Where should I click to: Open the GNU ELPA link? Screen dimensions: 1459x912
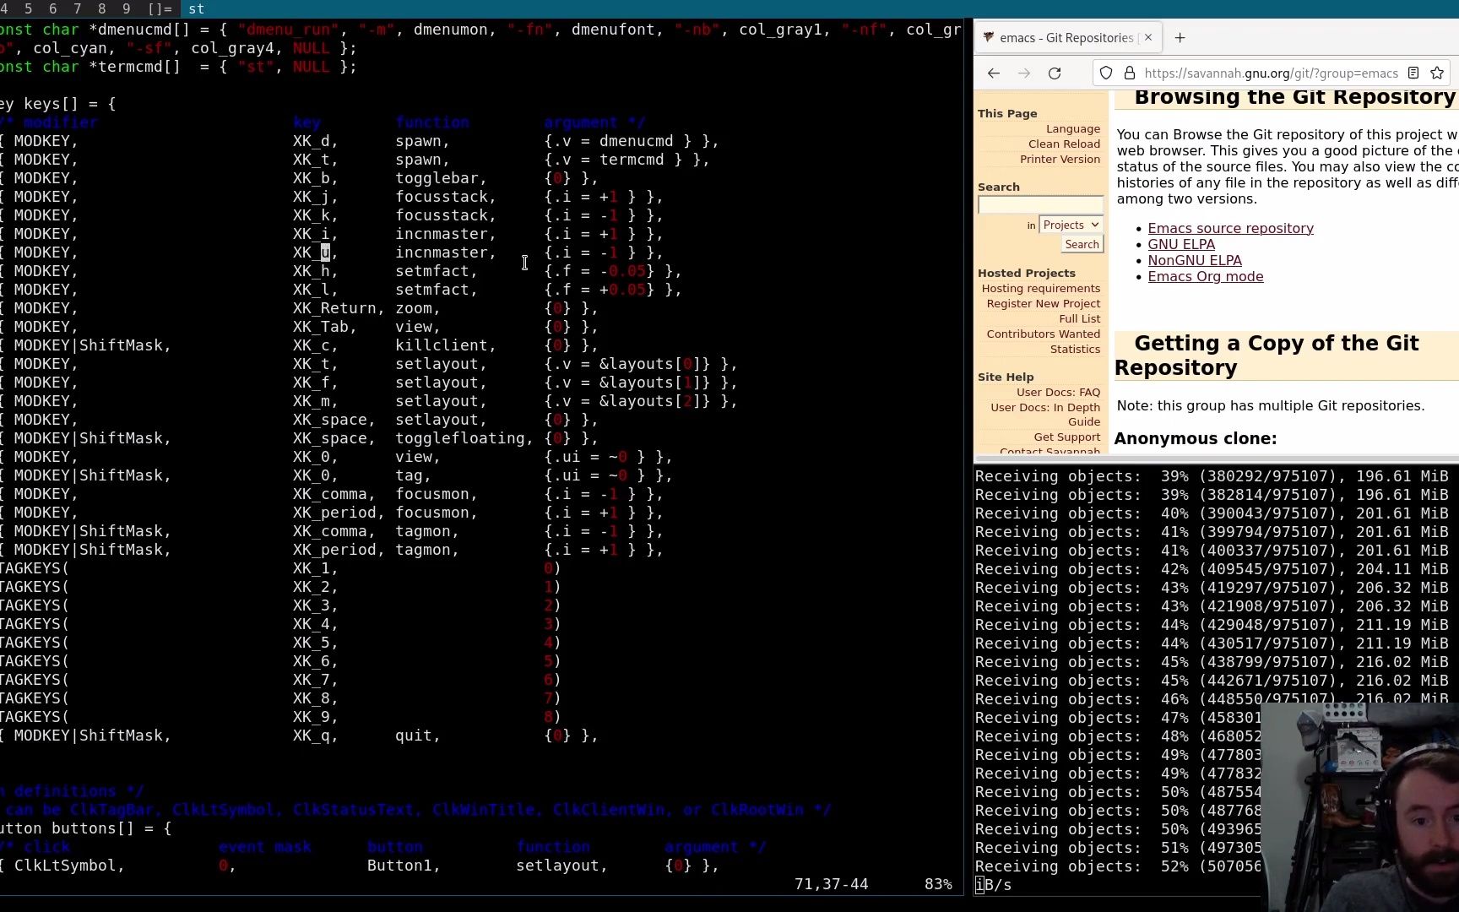coord(1181,244)
